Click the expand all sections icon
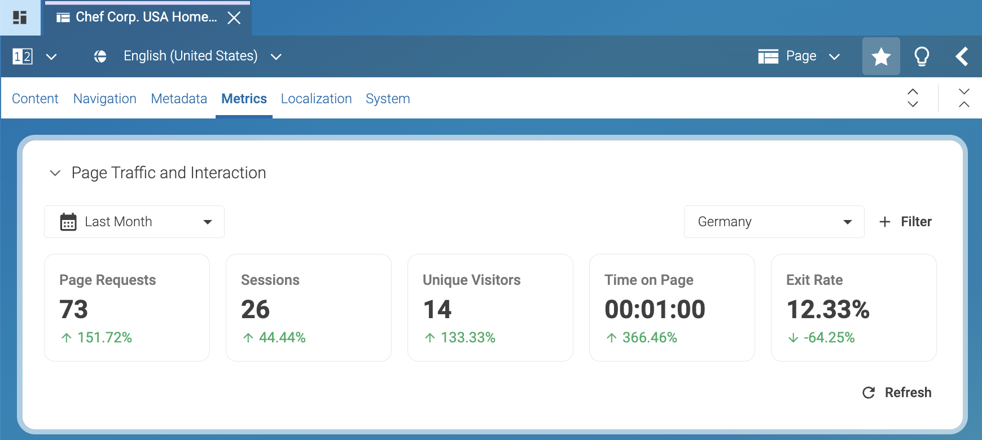 coord(913,98)
